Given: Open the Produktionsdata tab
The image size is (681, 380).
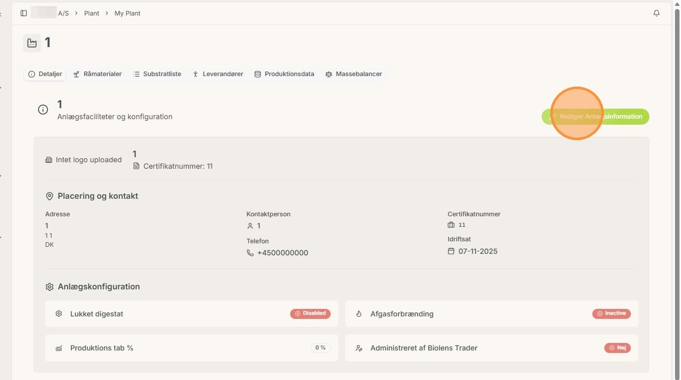Looking at the screenshot, I should pyautogui.click(x=284, y=74).
